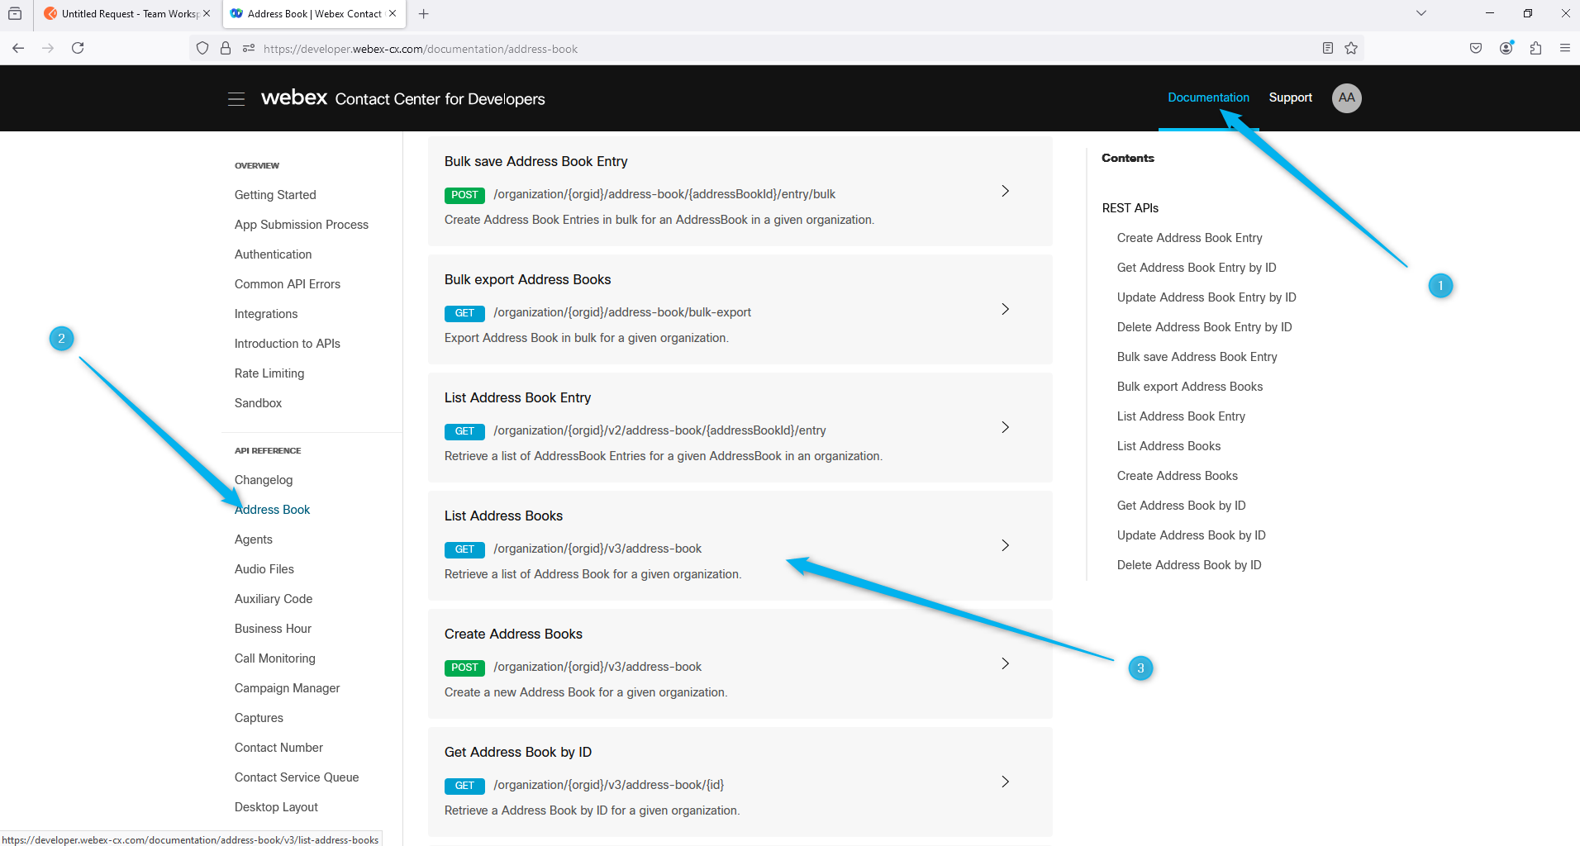Viewport: 1580px width, 846px height.
Task: View site security padlock info
Action: (x=226, y=49)
